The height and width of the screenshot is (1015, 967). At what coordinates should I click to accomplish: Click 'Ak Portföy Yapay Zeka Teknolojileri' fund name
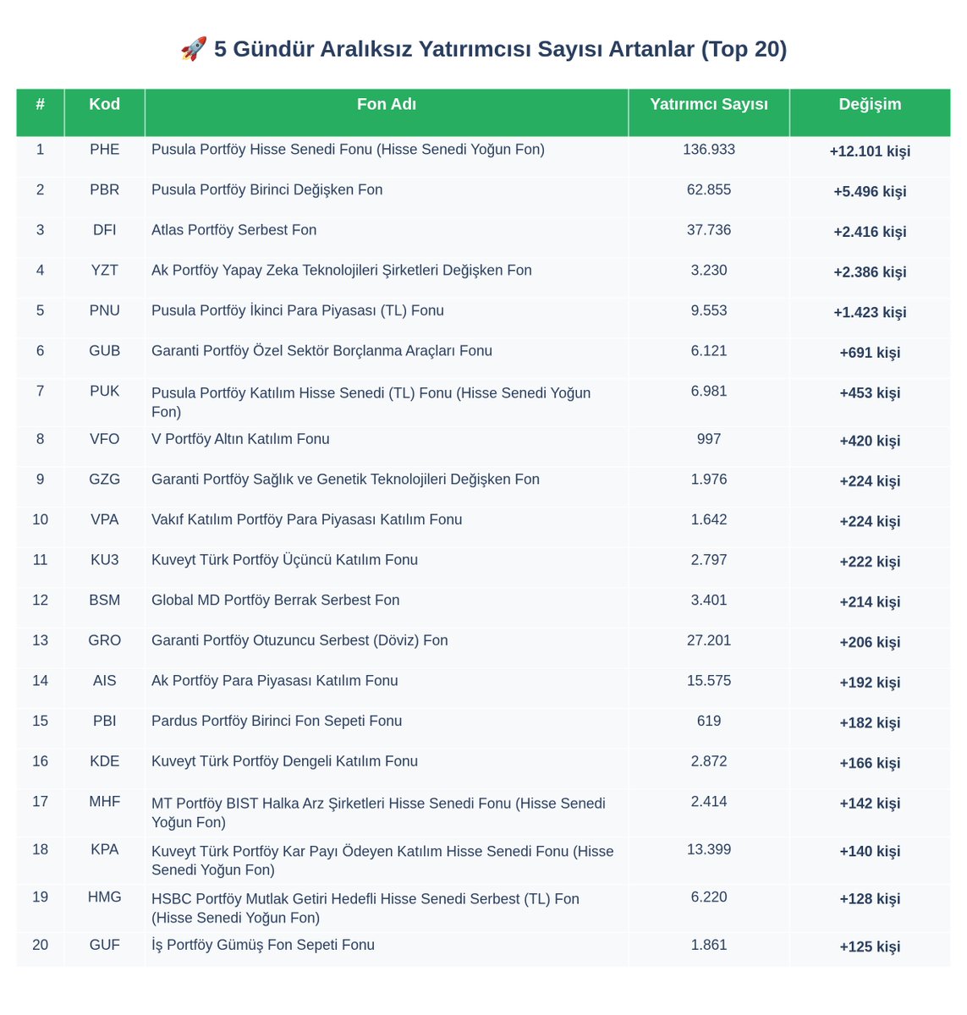click(x=342, y=271)
